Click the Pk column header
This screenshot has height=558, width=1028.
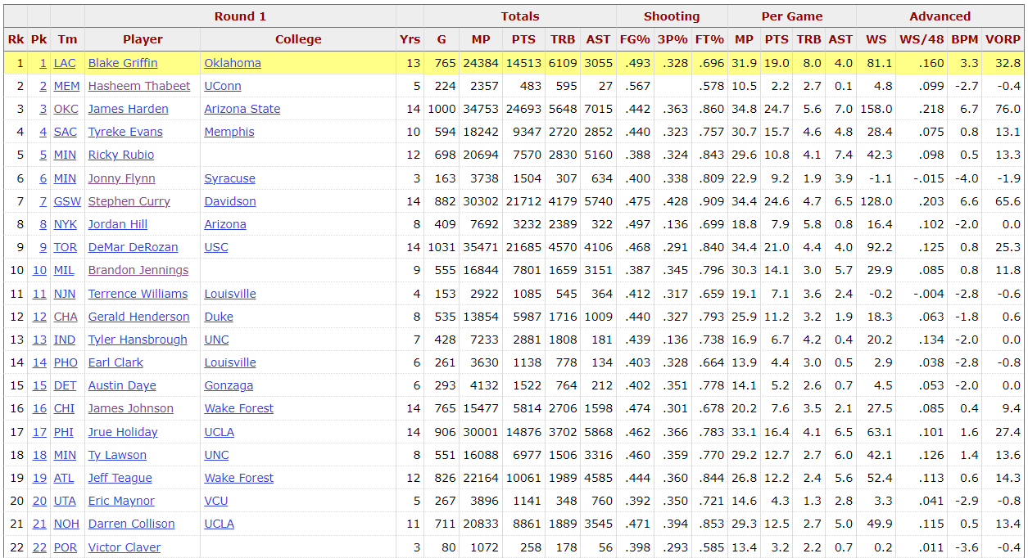click(38, 39)
